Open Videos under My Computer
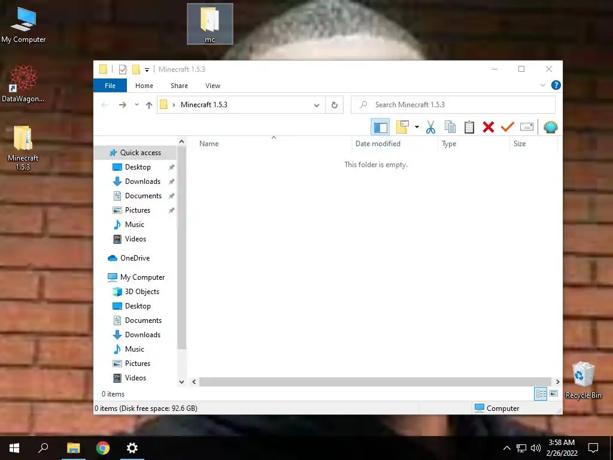 (136, 378)
